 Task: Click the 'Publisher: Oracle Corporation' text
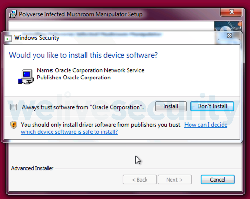point(74,78)
